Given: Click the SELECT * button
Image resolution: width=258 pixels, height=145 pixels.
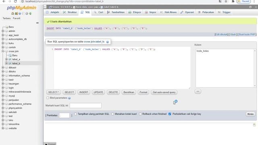Looking at the screenshot, I should tap(54, 92).
